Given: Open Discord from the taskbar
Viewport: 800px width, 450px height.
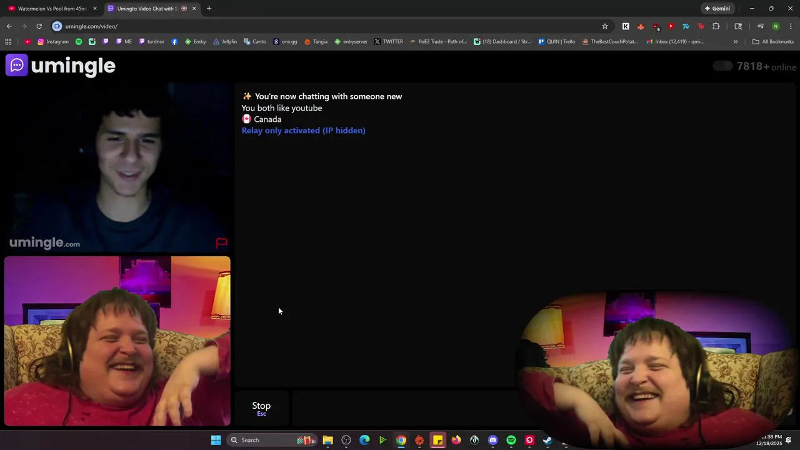Looking at the screenshot, I should (x=492, y=440).
